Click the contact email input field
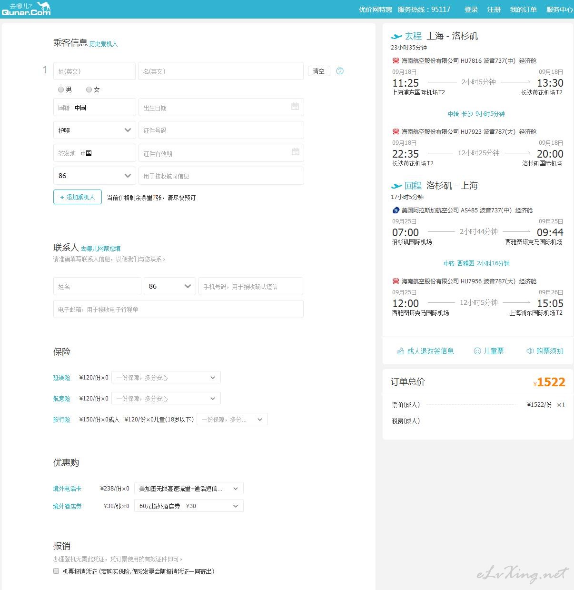The width and height of the screenshot is (574, 590). coord(178,309)
